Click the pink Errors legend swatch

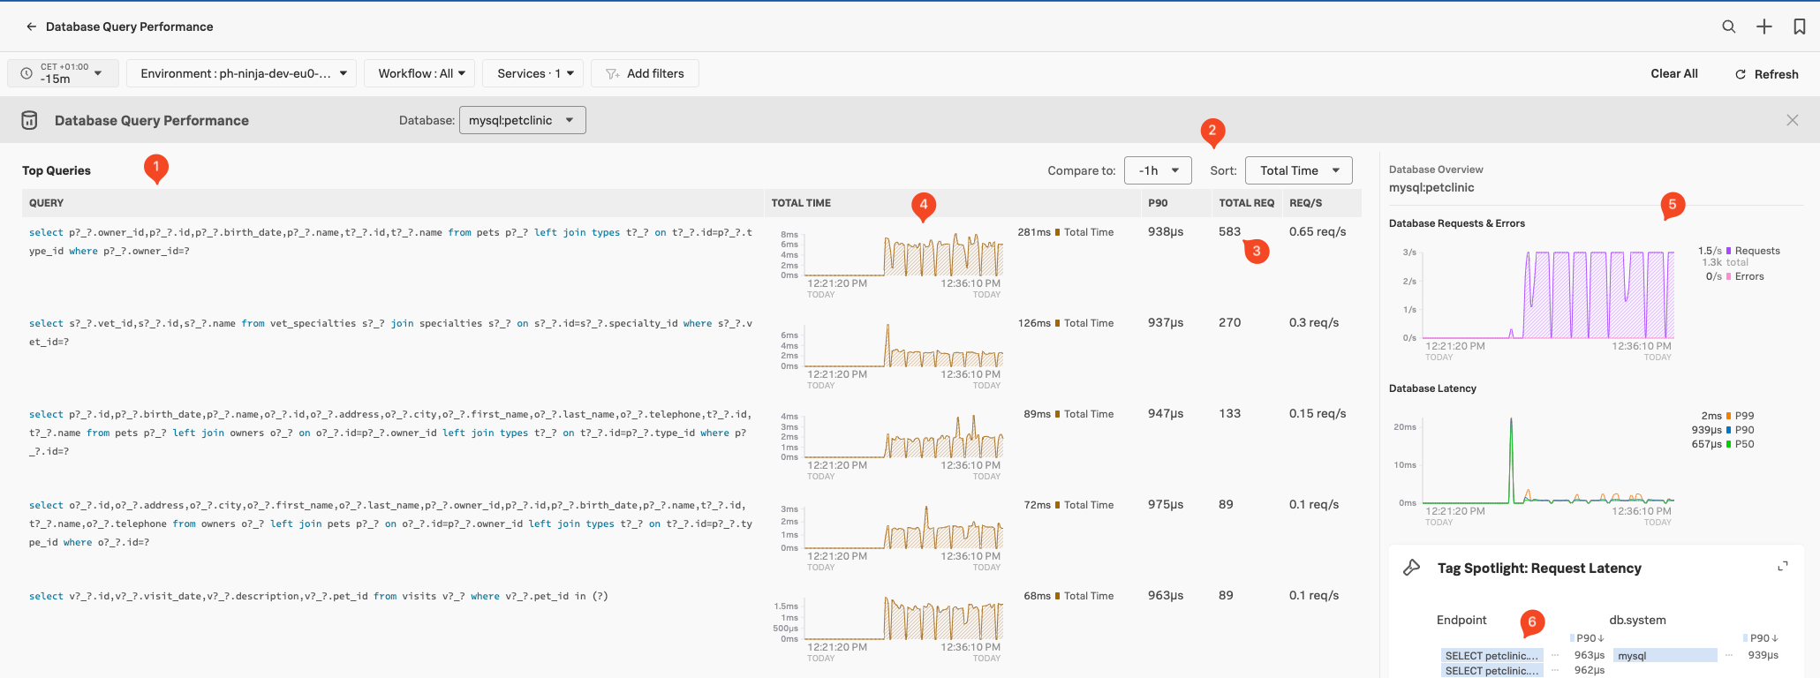tap(1728, 276)
